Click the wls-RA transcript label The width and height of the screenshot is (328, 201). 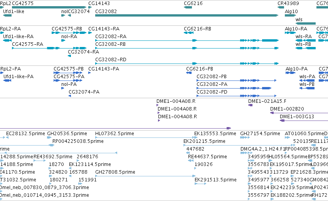pos(304,37)
